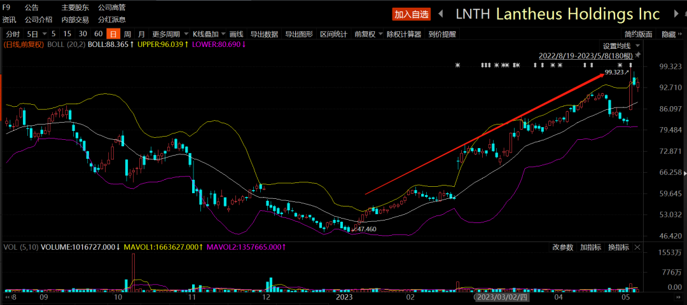Open the 除权计算器 calculator
This screenshot has height=305, width=687.
click(x=403, y=34)
